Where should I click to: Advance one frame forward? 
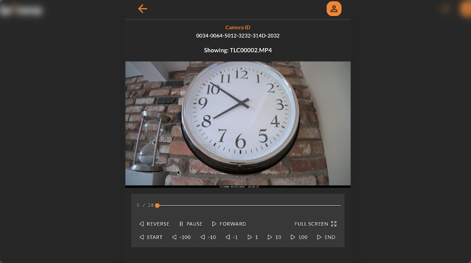pyautogui.click(x=252, y=237)
